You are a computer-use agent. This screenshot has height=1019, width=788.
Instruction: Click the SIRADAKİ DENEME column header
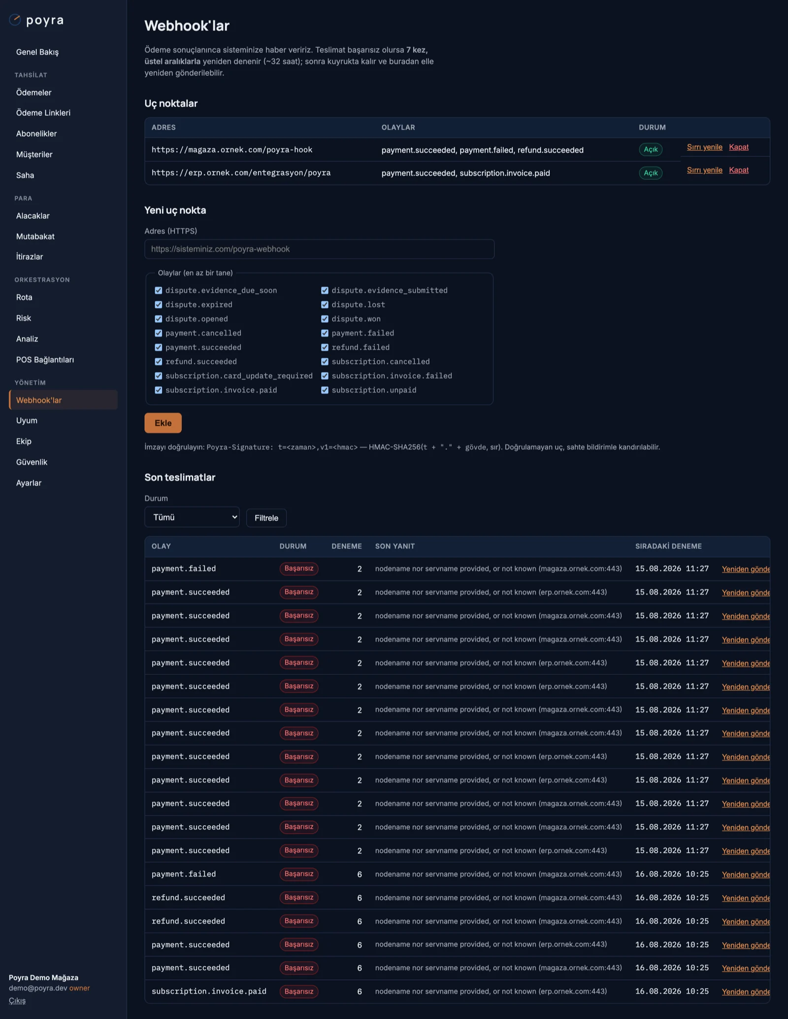click(x=668, y=546)
